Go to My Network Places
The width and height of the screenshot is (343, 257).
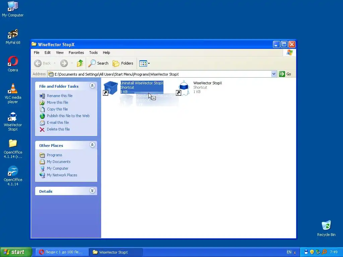(58, 175)
